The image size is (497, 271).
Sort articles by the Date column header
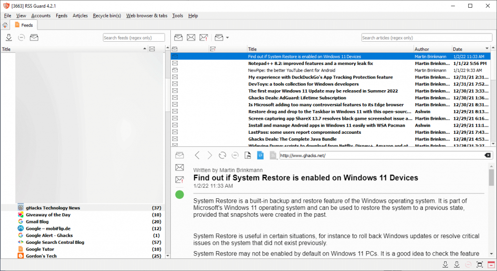click(x=471, y=49)
